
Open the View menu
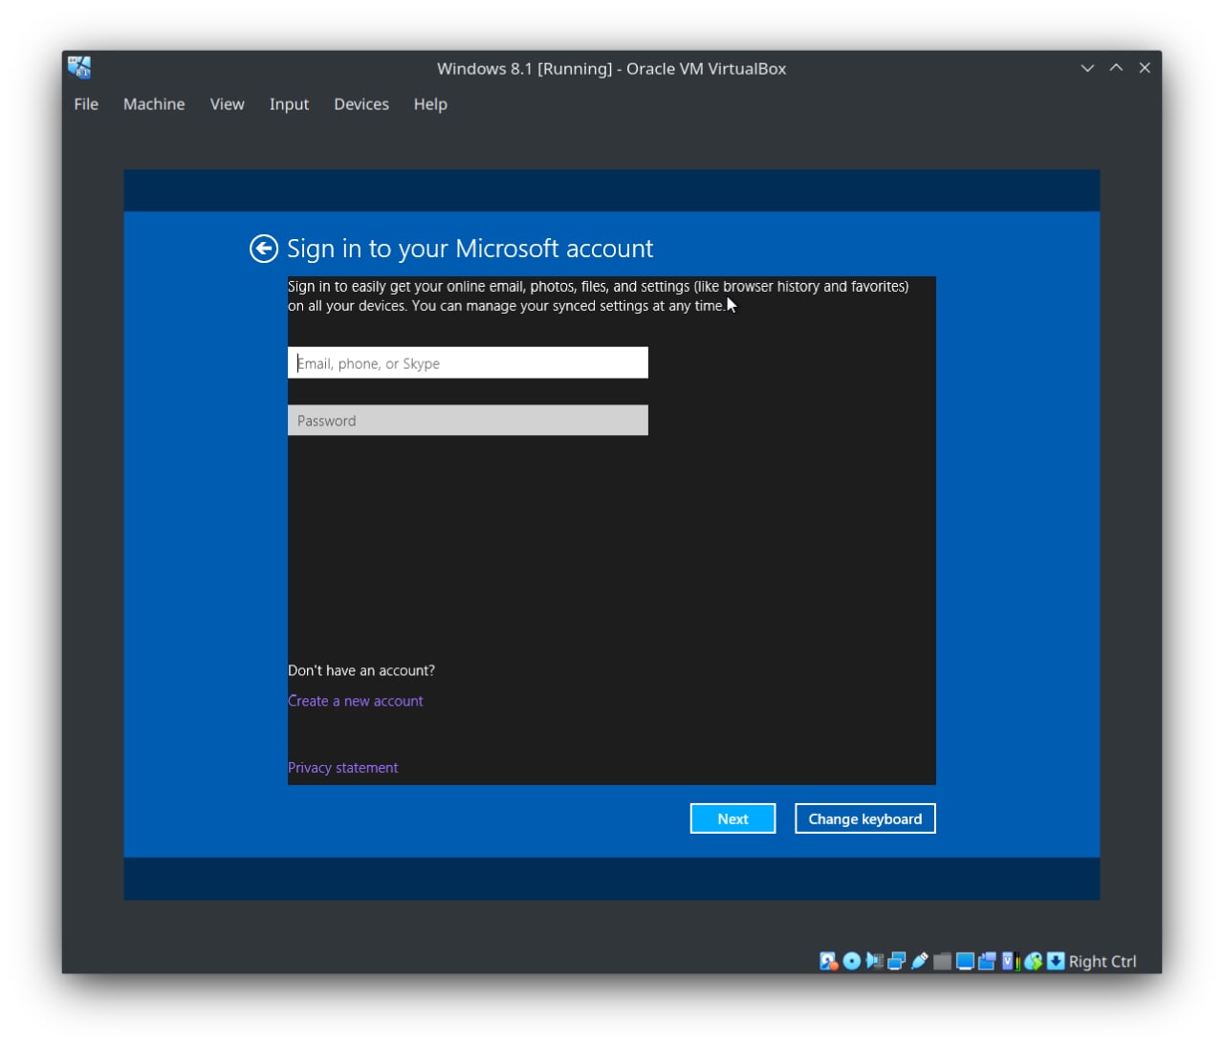click(x=228, y=104)
